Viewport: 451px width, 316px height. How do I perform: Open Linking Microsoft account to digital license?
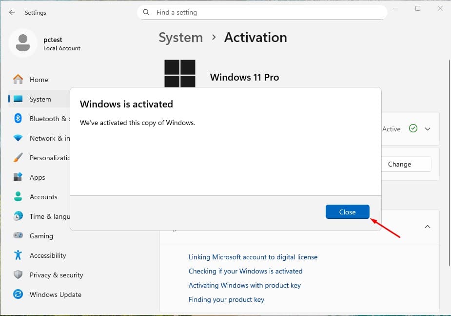[253, 257]
